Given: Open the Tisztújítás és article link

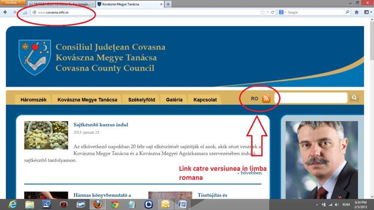Looking at the screenshot, I should coord(212,195).
